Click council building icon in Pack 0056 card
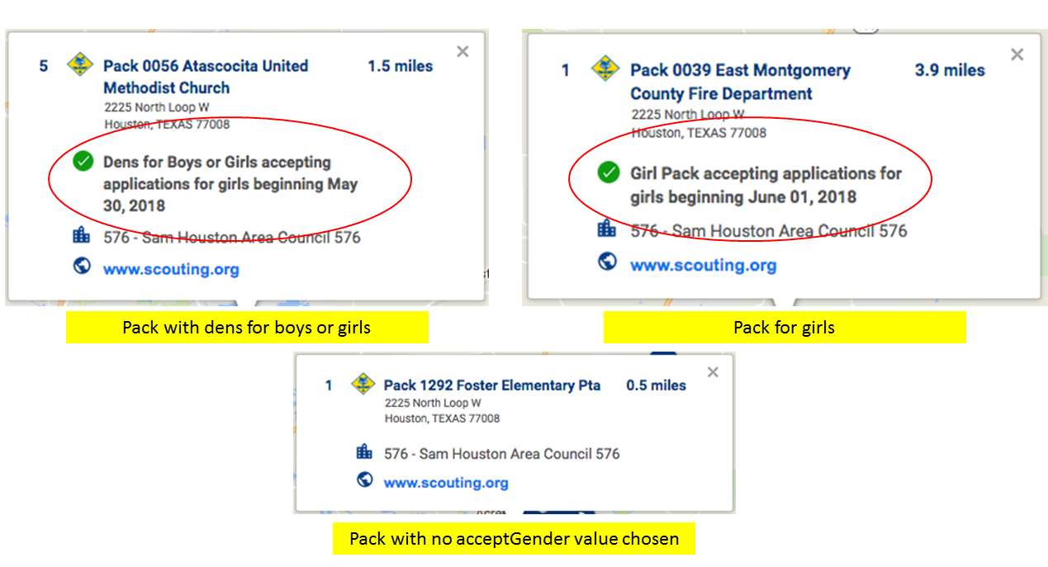 (81, 236)
